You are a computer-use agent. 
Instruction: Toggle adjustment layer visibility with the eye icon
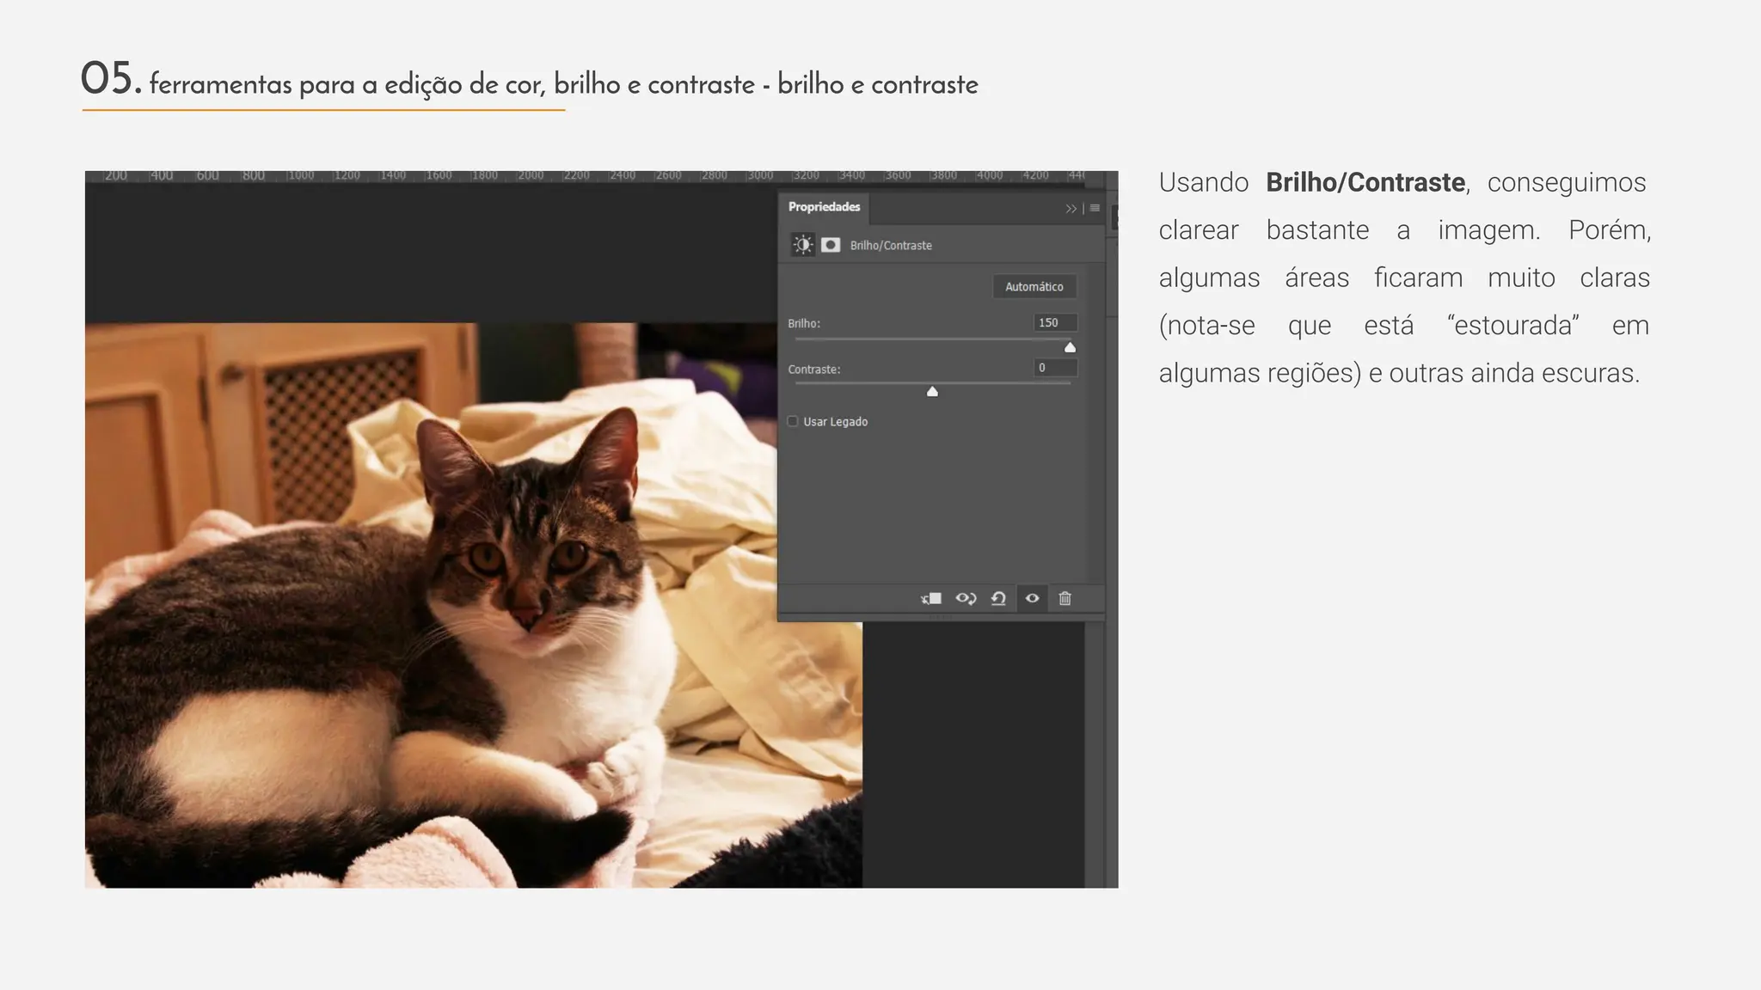(x=1032, y=598)
